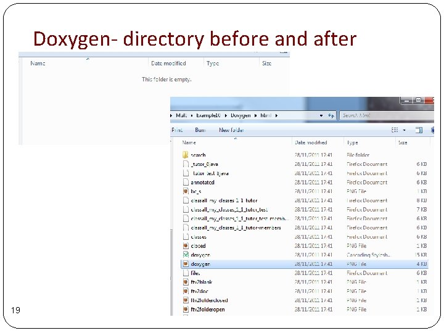The image size is (444, 333).
Task: Click the refresh icon beside address bar
Action: [x=331, y=115]
